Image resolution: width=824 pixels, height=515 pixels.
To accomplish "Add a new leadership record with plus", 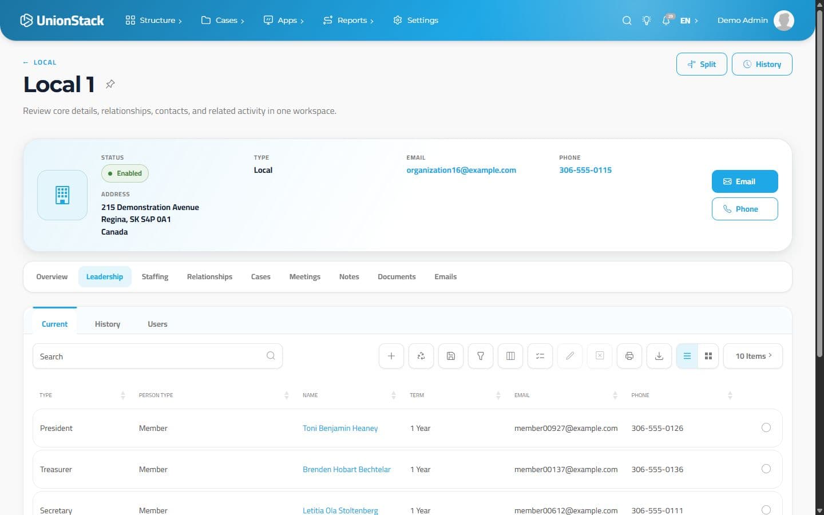I will coord(391,356).
